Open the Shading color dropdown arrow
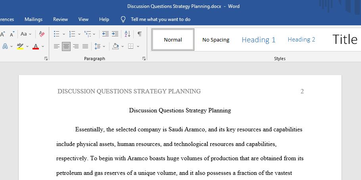Image resolution: width=361 pixels, height=180 pixels. [123, 46]
